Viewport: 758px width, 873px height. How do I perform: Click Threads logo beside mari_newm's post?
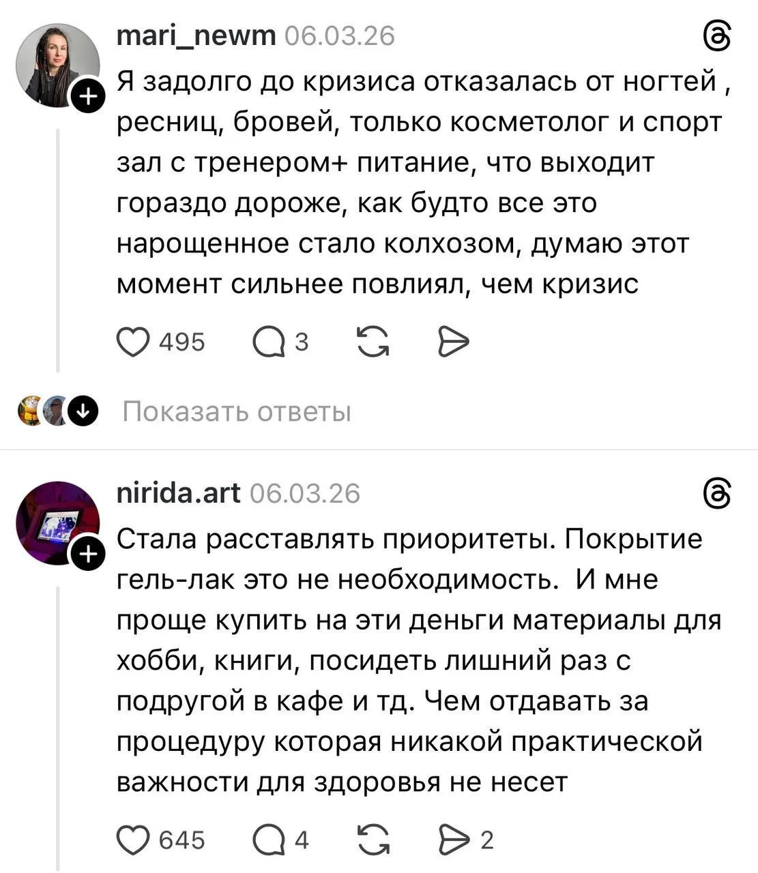pyautogui.click(x=717, y=37)
